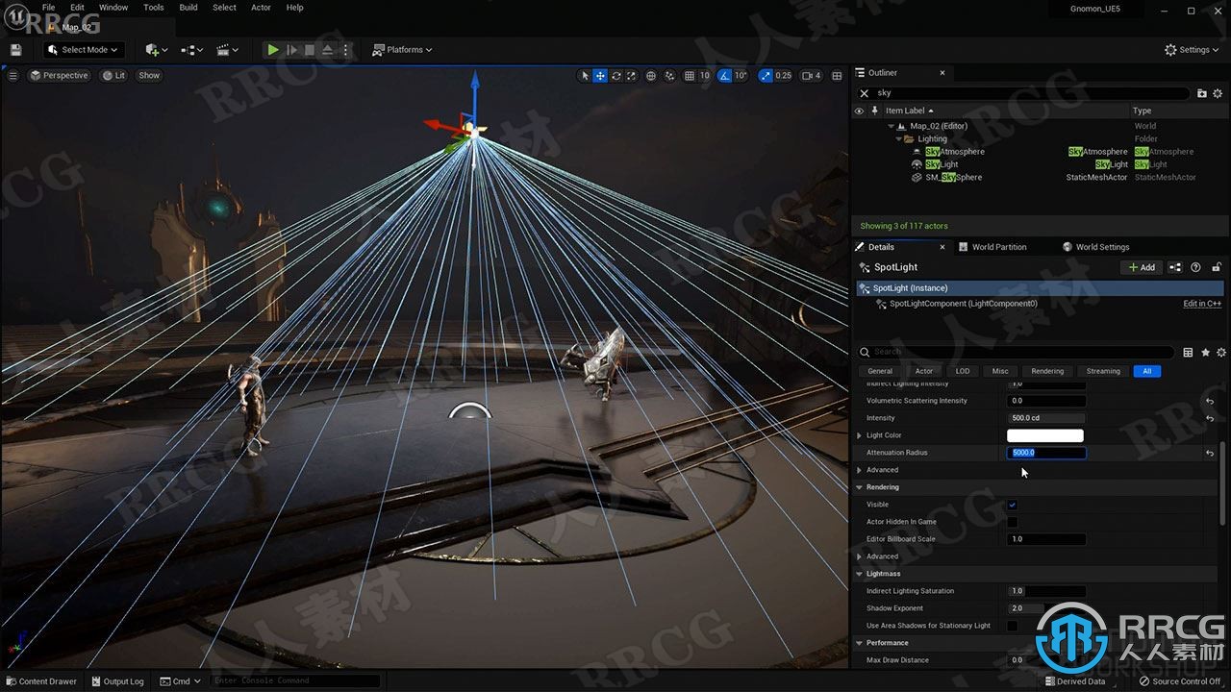Viewport: 1231px width, 692px height.
Task: Click the eject button in play controls
Action: 328,50
